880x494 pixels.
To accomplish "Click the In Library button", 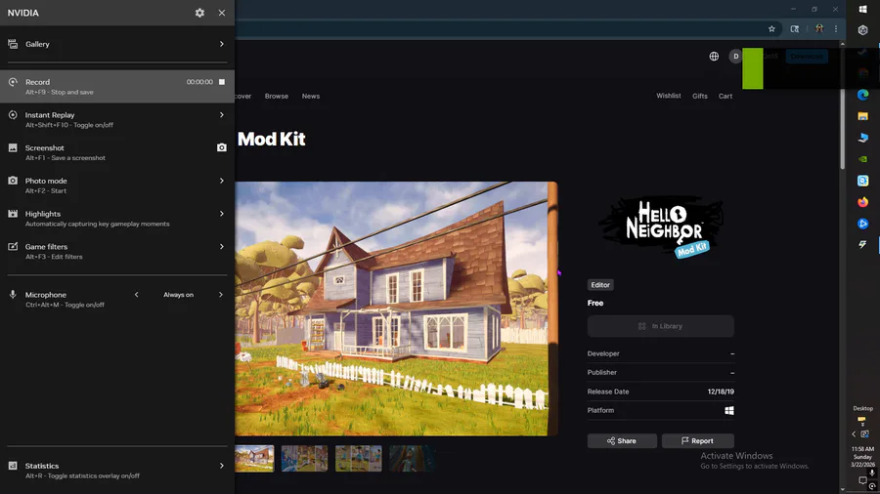I will click(x=661, y=326).
